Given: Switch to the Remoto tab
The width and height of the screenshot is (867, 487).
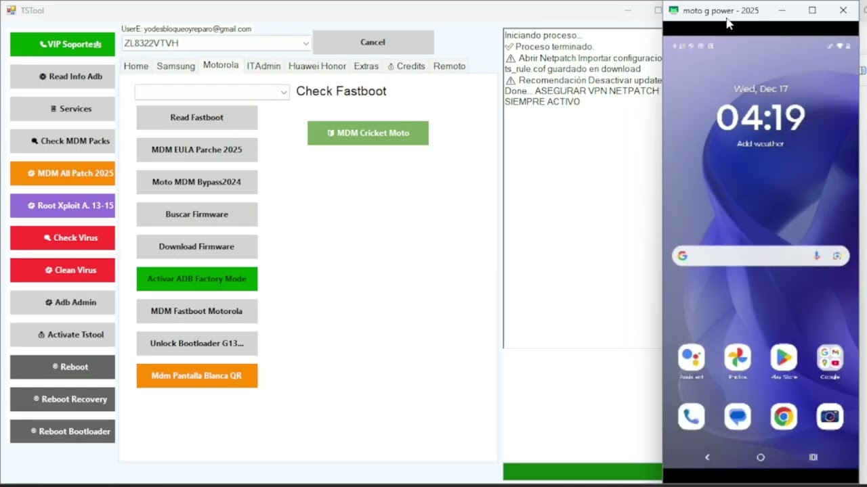Looking at the screenshot, I should 449,66.
